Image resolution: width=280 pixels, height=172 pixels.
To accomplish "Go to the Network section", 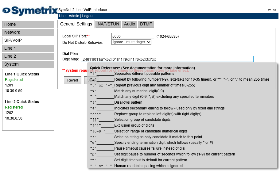I will (x=28, y=32).
